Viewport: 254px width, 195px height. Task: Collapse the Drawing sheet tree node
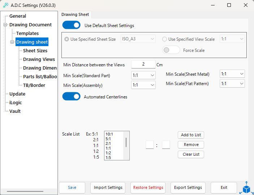[x=12, y=42]
